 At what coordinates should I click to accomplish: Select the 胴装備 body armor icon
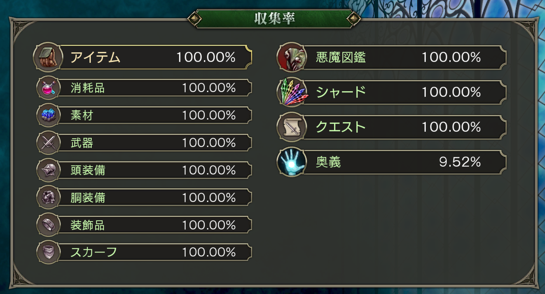point(48,197)
